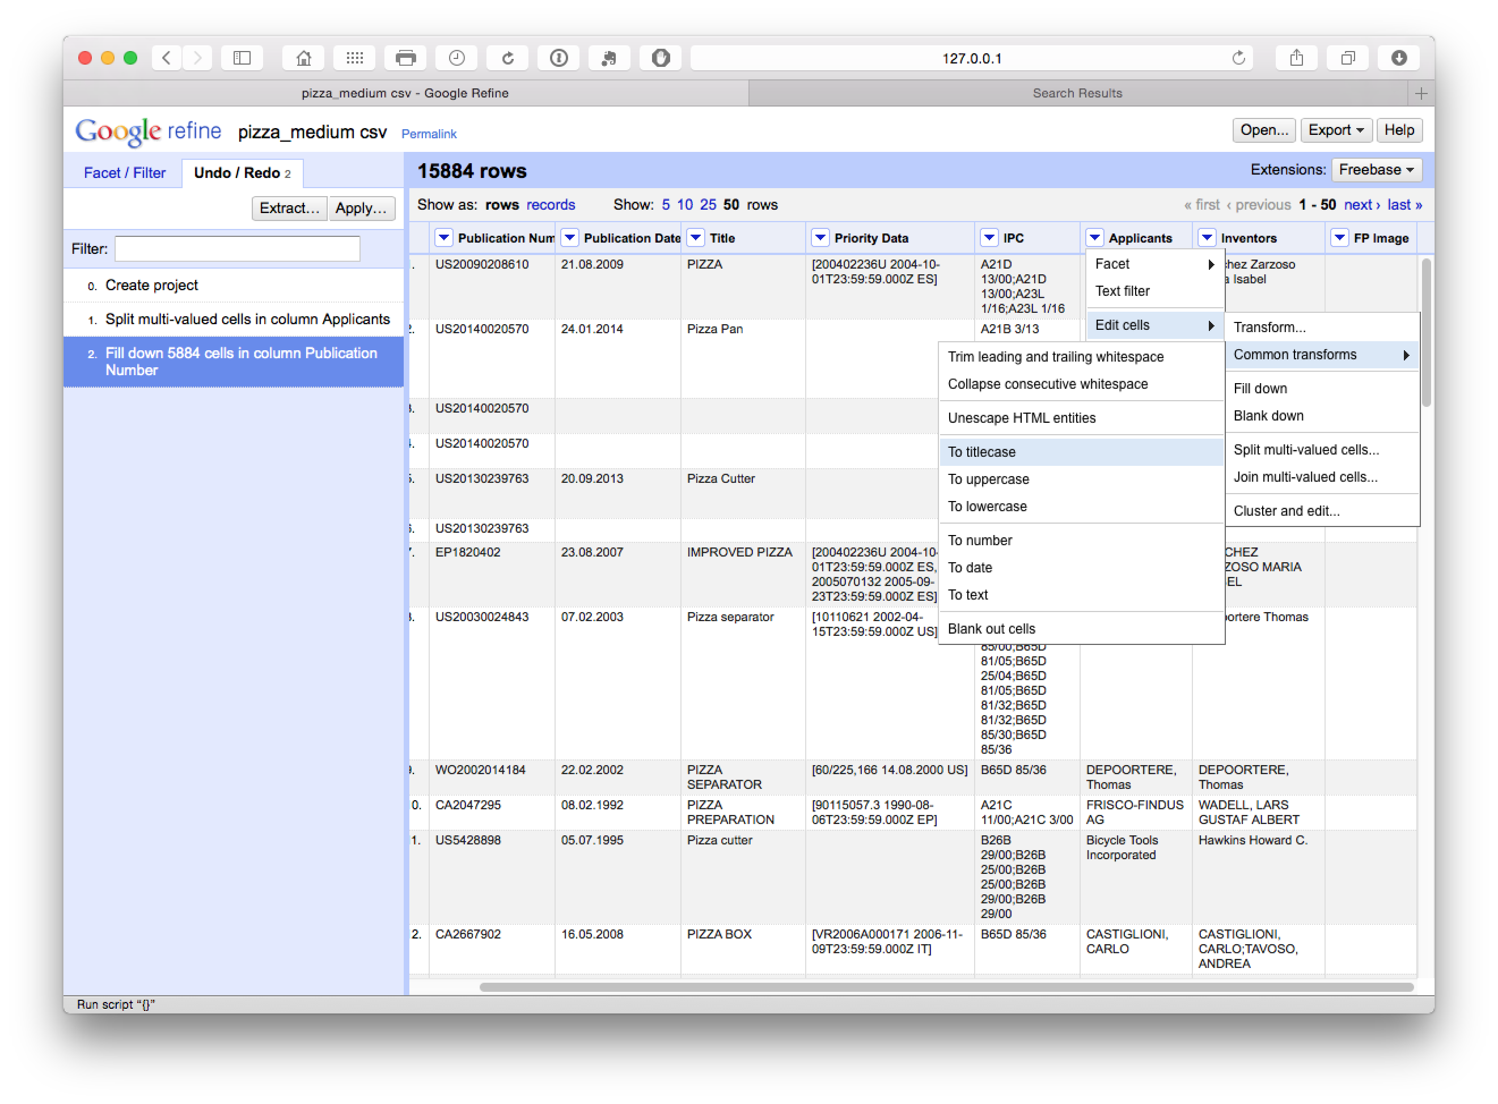Click the Extract... button
Image resolution: width=1498 pixels, height=1104 pixels.
289,208
